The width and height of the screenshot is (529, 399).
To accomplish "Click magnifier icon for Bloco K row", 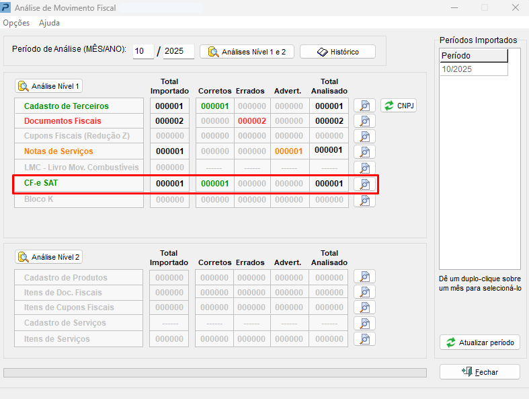I will click(364, 200).
